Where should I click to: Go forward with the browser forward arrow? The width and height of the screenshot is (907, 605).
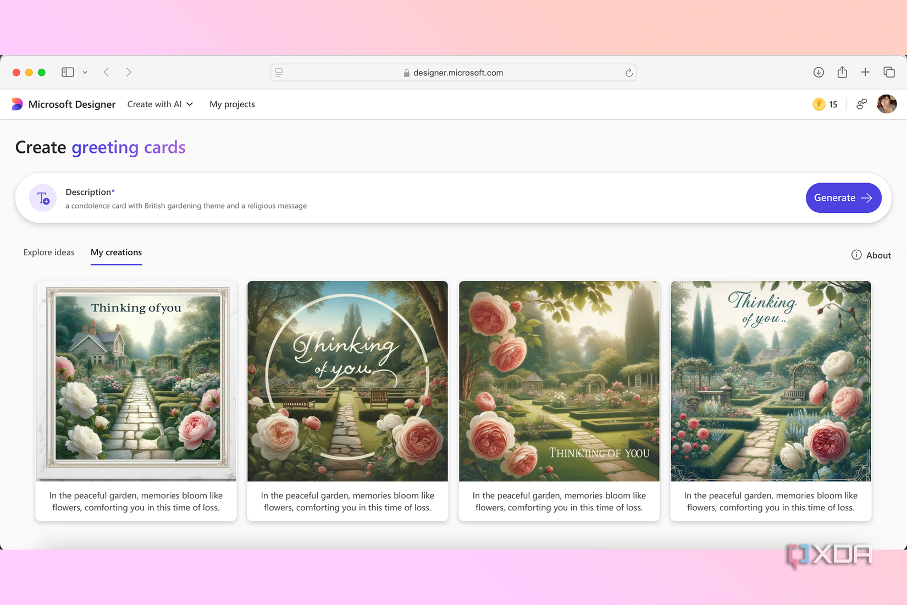(129, 72)
